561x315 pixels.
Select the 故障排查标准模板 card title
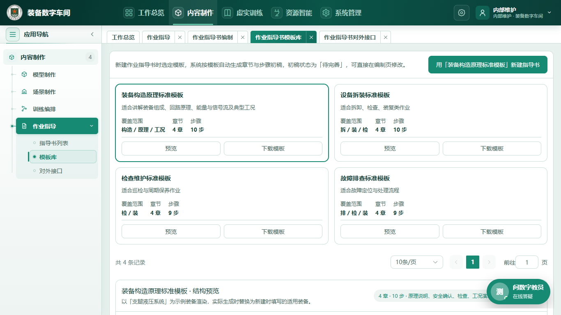click(x=365, y=178)
